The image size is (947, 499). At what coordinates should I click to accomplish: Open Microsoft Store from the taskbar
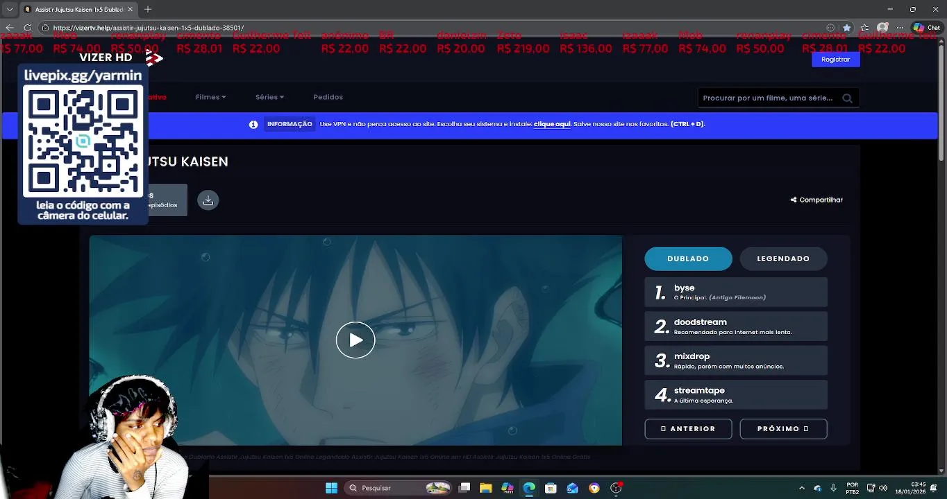click(551, 488)
